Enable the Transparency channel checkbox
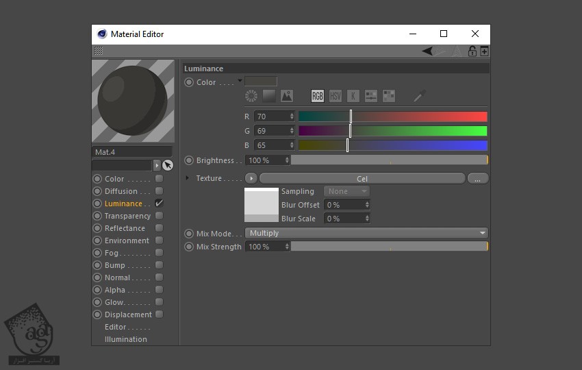The width and height of the screenshot is (582, 370). [160, 216]
